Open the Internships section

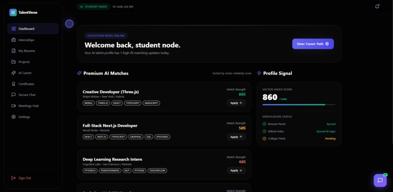(x=33, y=40)
